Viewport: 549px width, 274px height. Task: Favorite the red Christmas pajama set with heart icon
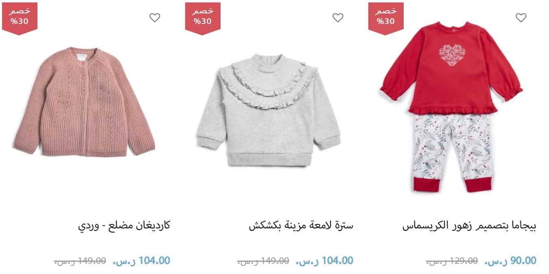521,17
